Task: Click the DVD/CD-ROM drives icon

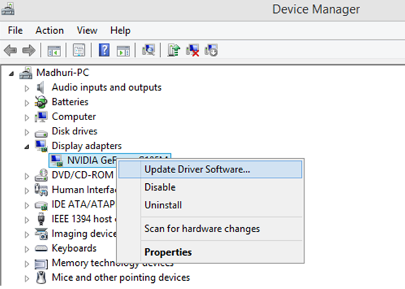Action: click(41, 175)
